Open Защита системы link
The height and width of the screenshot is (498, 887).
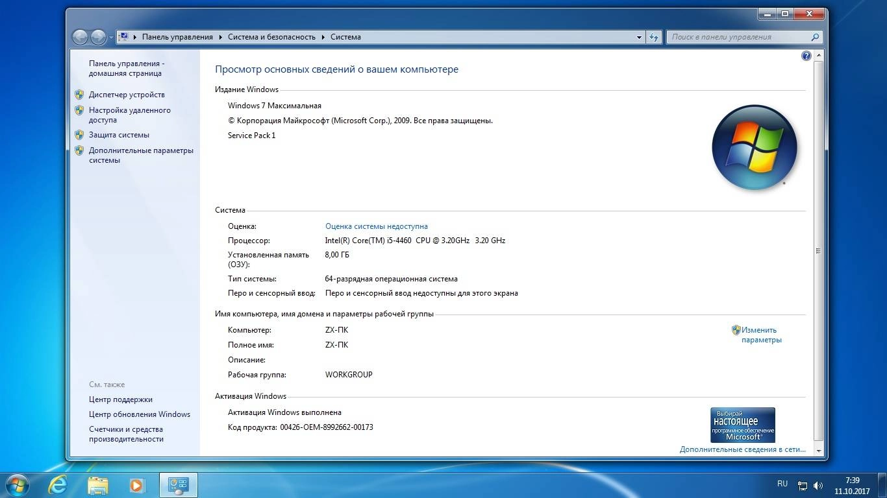point(119,135)
